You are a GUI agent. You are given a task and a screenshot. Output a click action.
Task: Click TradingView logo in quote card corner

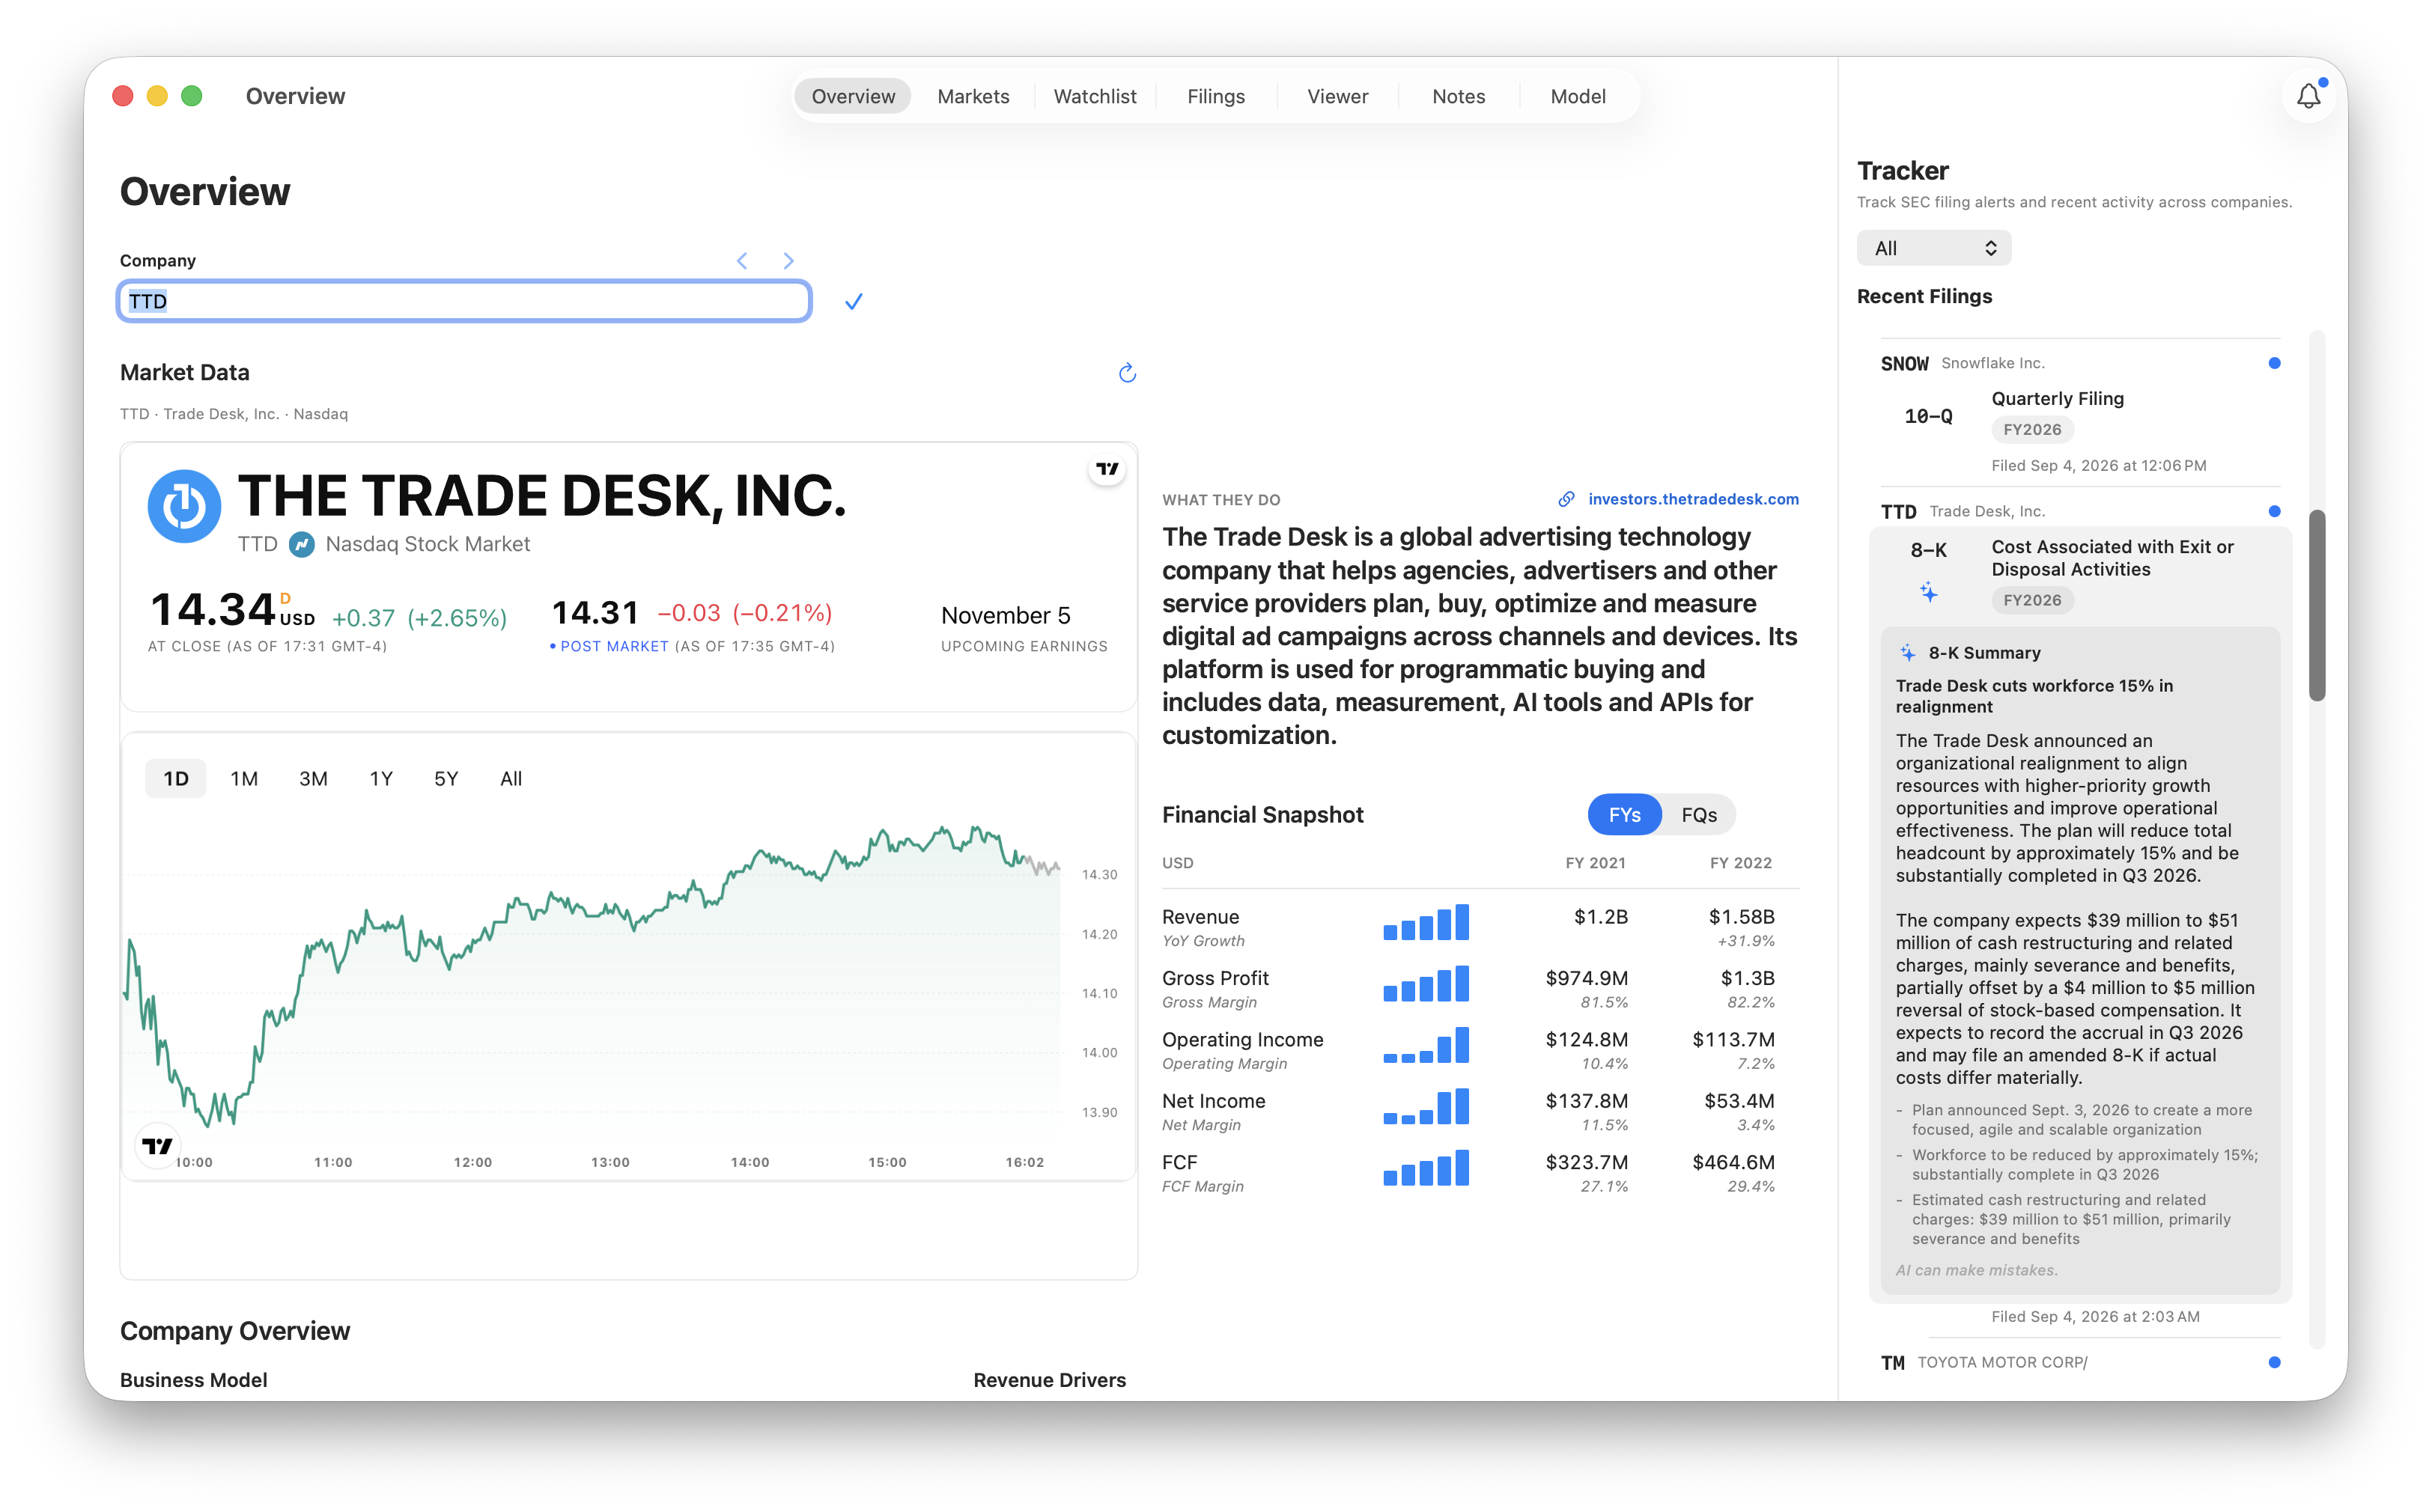point(1107,469)
